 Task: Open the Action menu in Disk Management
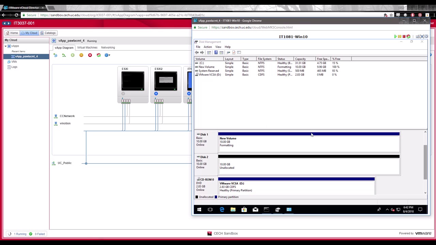(207, 47)
